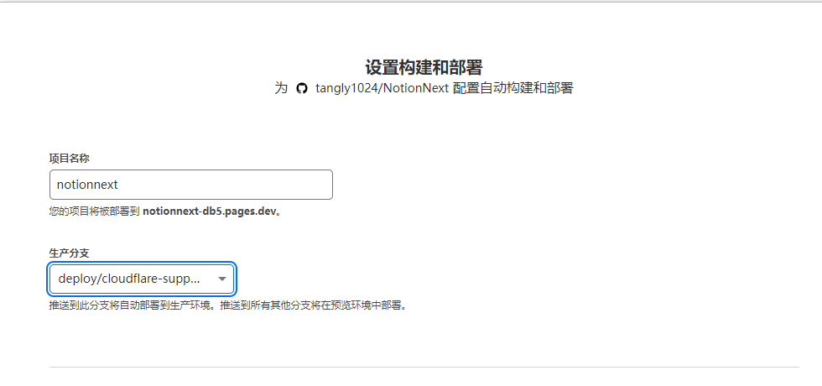Click the notionnext-db5.pages.dev deployment address

[x=211, y=211]
